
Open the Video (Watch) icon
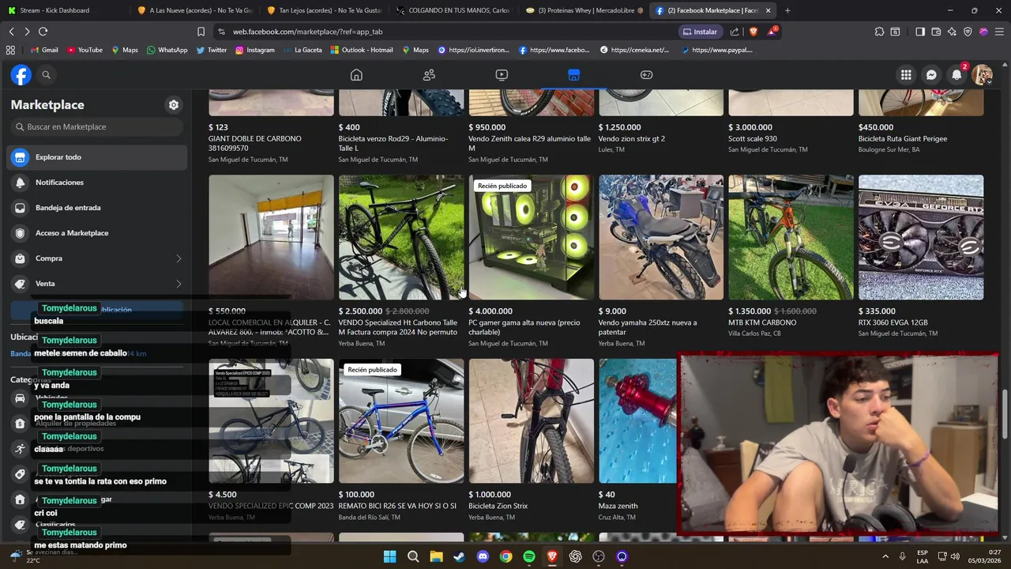pyautogui.click(x=502, y=75)
